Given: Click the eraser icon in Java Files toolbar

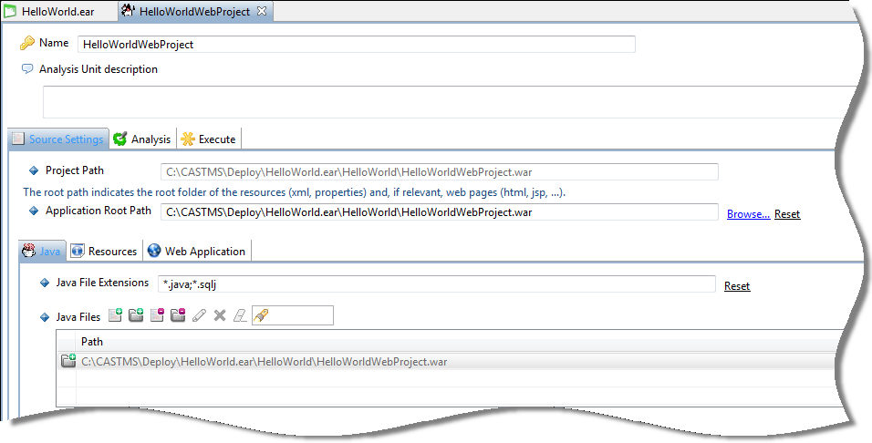Looking at the screenshot, I should pyautogui.click(x=239, y=315).
